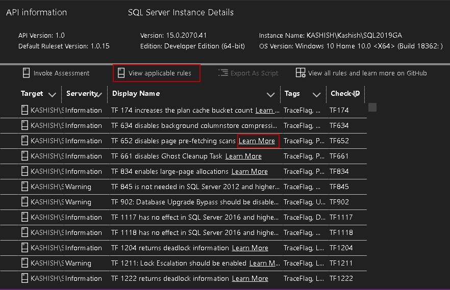Click the View applicable rules icon
The height and width of the screenshot is (290, 450).
[x=121, y=73]
